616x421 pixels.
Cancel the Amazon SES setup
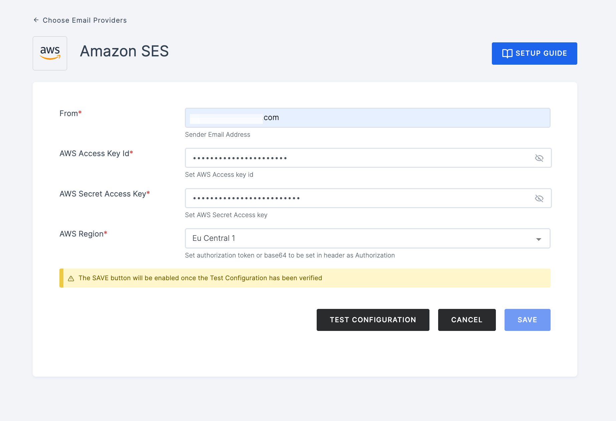pyautogui.click(x=467, y=320)
